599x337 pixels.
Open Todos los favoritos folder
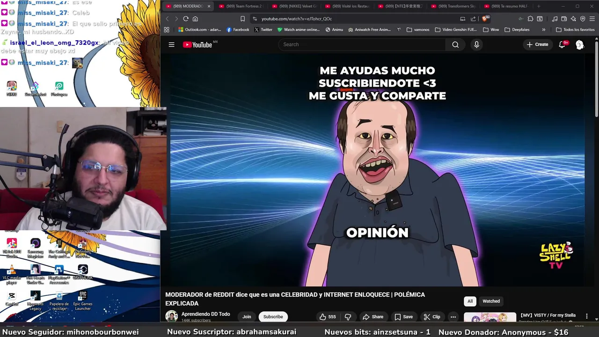575,29
